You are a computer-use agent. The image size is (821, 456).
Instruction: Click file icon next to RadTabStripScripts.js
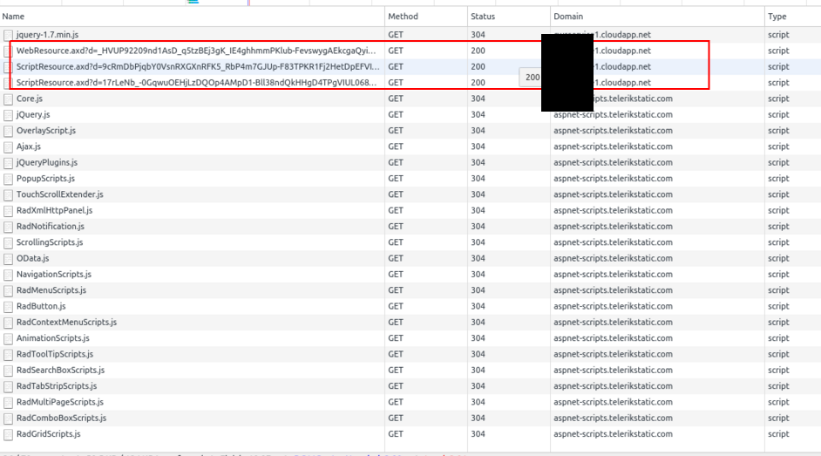[x=8, y=386]
